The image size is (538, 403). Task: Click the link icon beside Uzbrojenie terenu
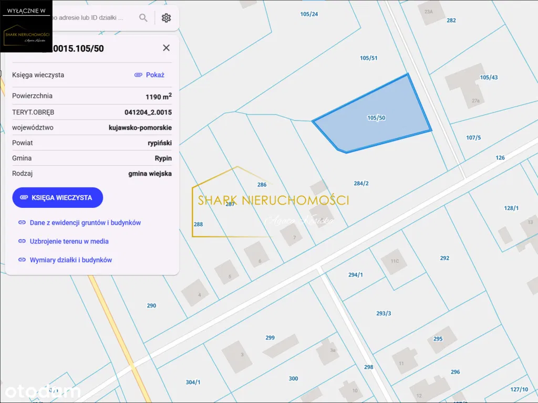[22, 241]
